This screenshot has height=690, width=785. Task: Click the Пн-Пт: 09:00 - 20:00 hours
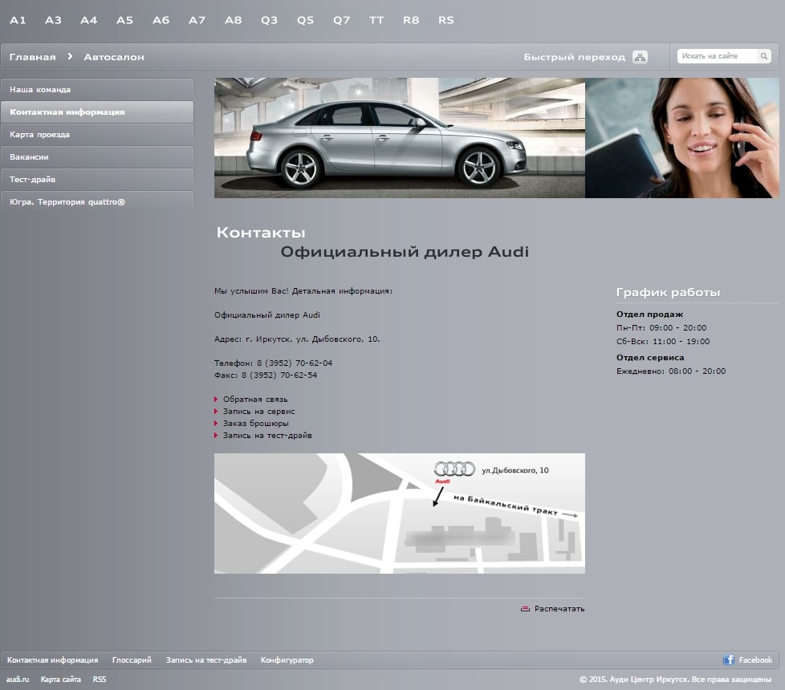point(661,328)
